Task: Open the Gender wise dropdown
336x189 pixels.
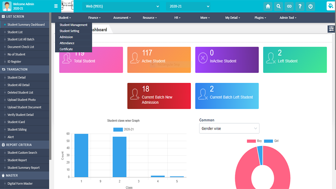Action: tap(229, 129)
